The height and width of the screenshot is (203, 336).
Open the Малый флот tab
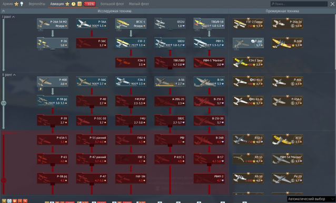pos(139,4)
